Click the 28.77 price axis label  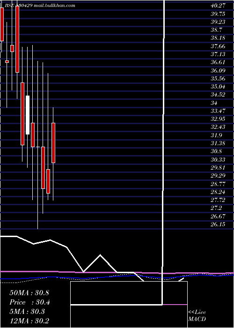click(x=218, y=184)
